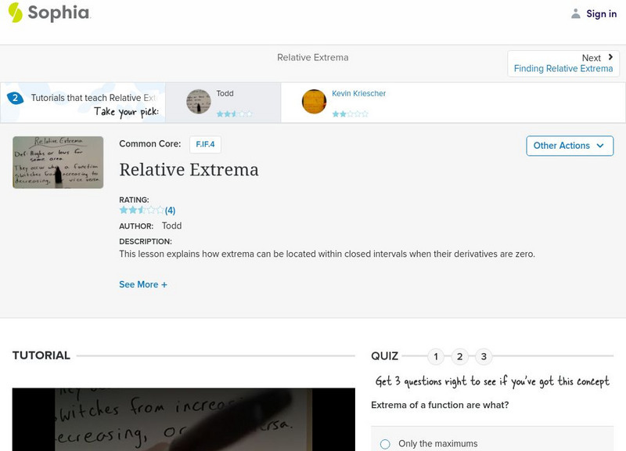Click the blue "2" tutorials count badge
The image size is (626, 451).
click(14, 98)
